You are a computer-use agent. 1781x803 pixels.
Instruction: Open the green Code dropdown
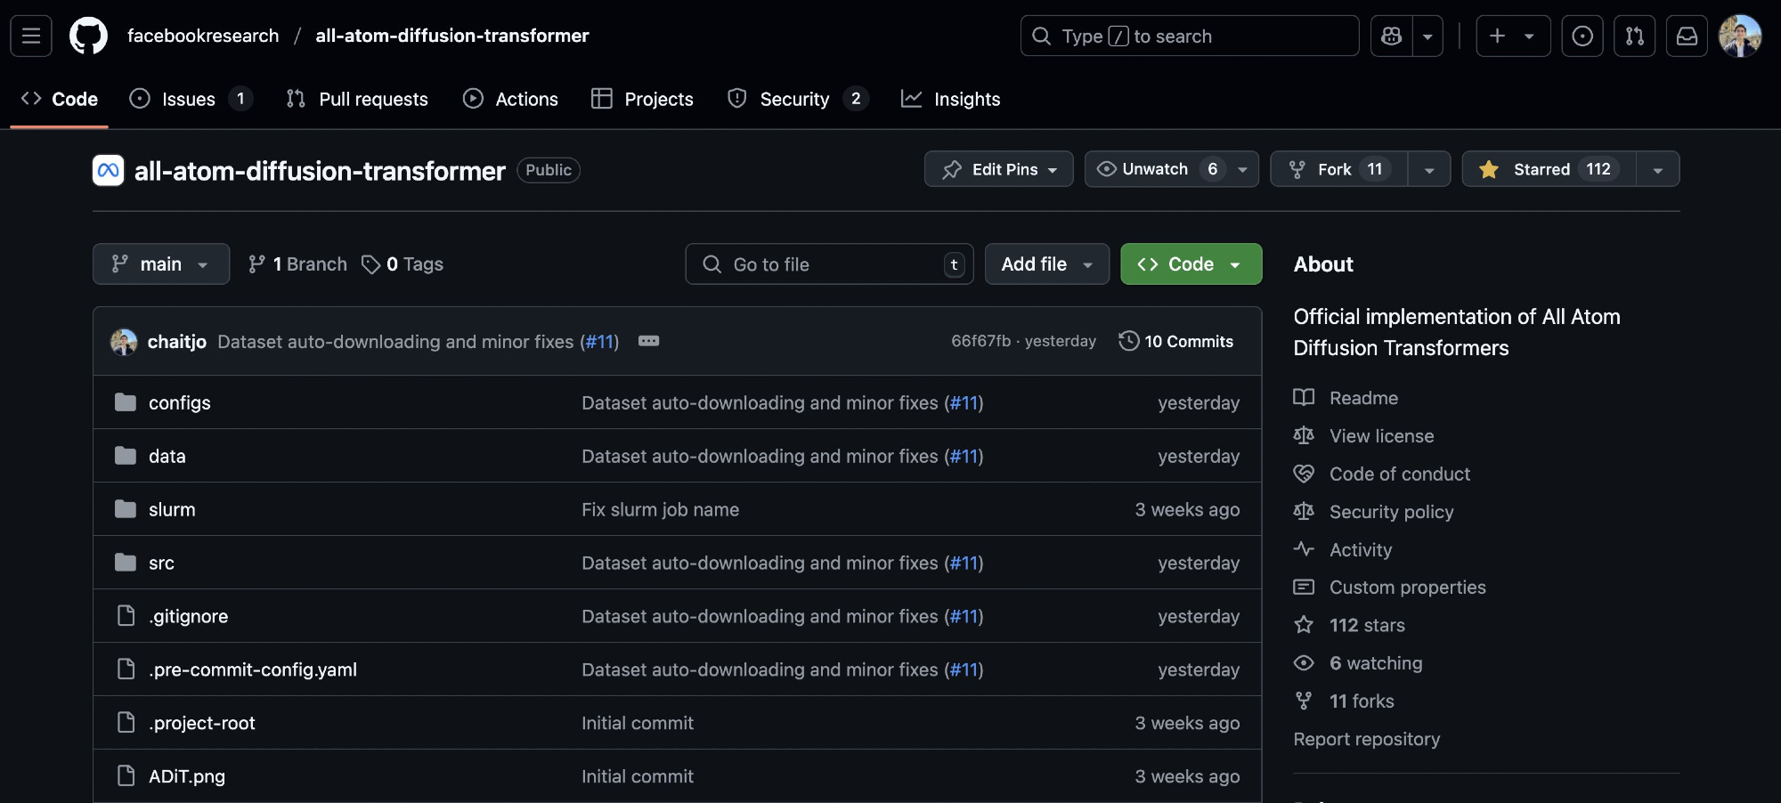click(x=1191, y=264)
